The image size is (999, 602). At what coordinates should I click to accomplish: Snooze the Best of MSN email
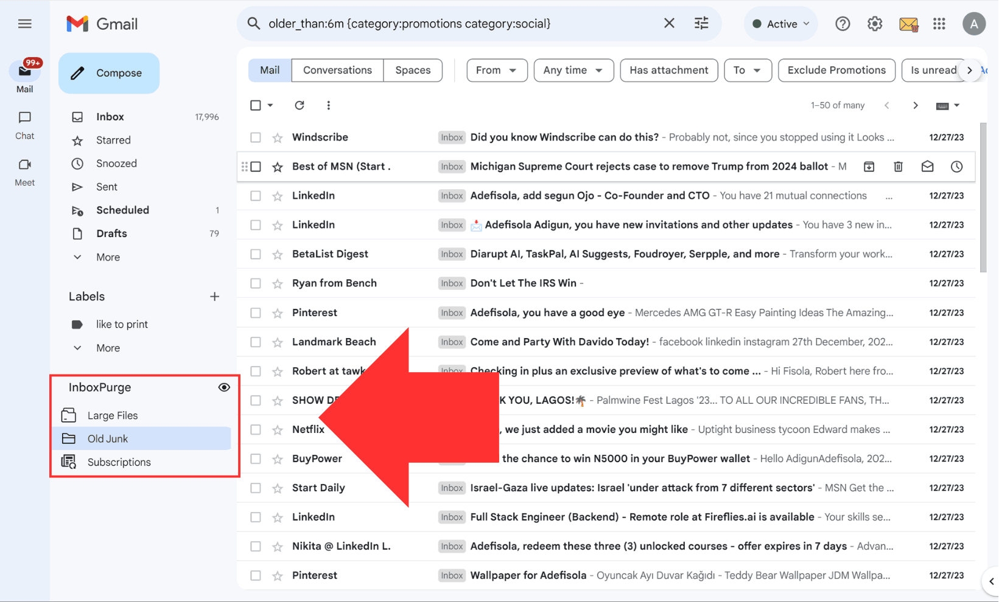click(x=956, y=166)
